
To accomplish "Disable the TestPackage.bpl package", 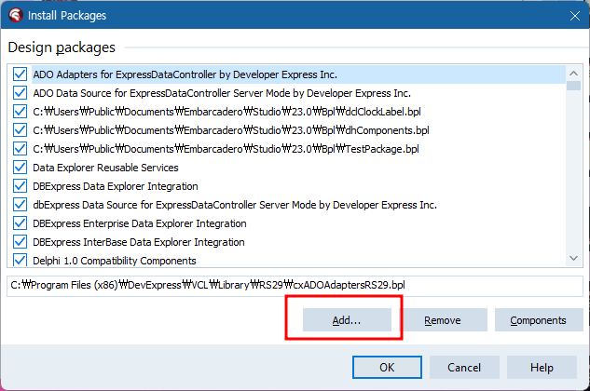I will [20, 149].
